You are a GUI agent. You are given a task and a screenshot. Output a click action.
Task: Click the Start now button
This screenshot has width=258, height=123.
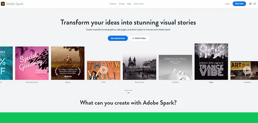click(239, 4)
